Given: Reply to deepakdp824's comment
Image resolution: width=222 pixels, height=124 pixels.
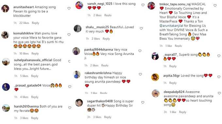Looking at the screenshot, I should [182, 112].
